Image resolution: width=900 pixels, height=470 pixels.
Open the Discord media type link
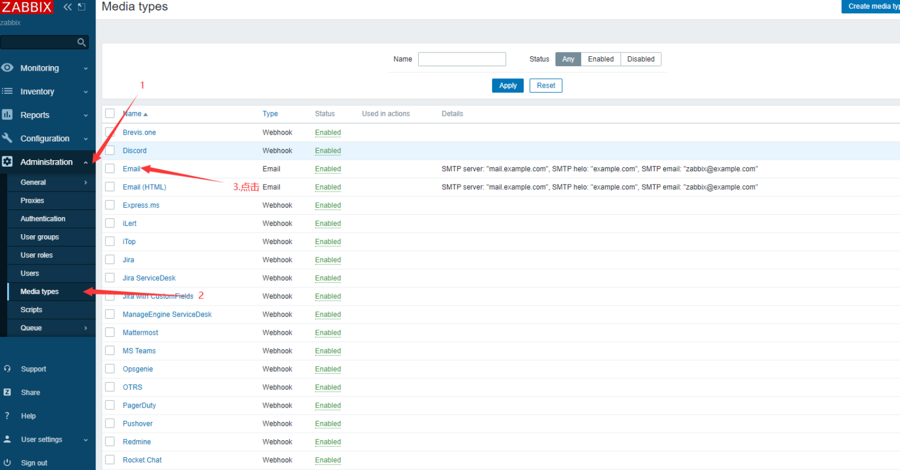coord(135,151)
